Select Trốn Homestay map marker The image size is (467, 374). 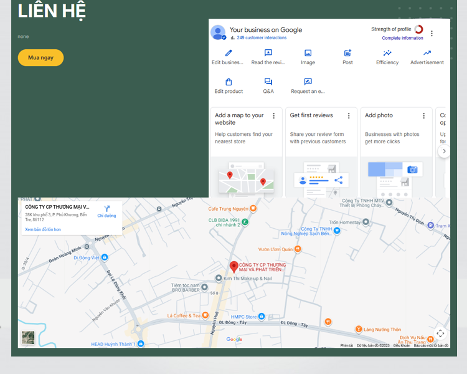click(366, 222)
